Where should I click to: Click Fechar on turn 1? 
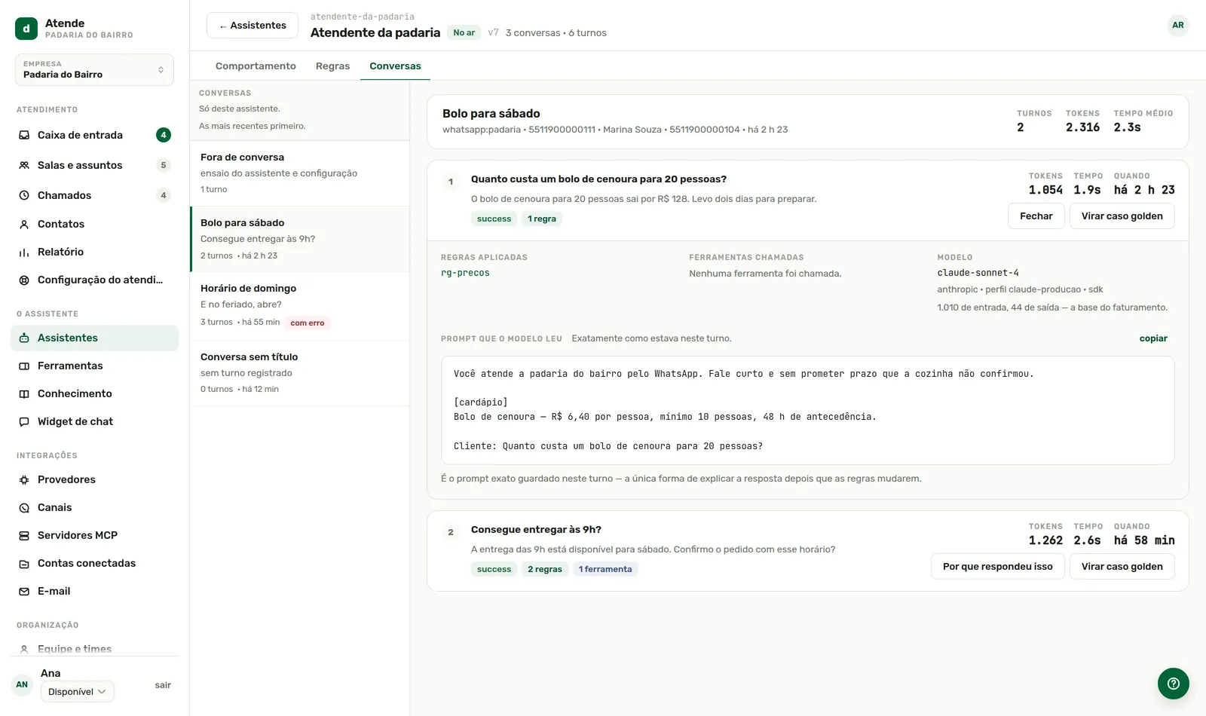1036,216
